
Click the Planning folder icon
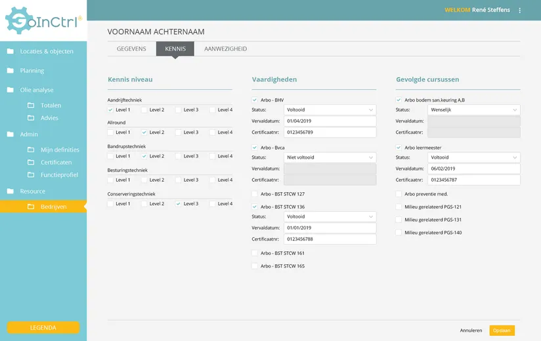click(x=11, y=70)
